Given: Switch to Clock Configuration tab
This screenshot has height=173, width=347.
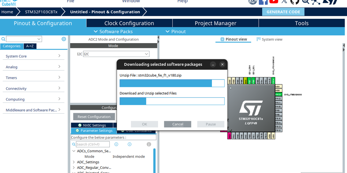Looking at the screenshot, I should [x=129, y=23].
